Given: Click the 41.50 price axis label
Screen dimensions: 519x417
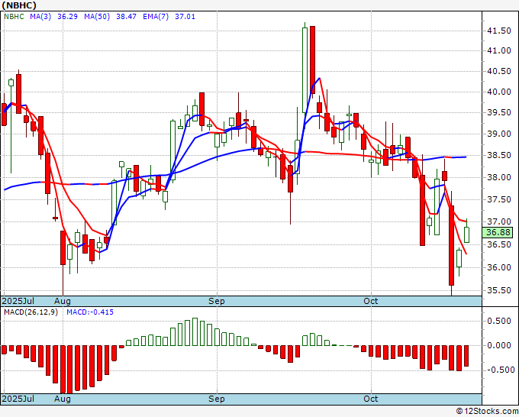Looking at the screenshot, I should (x=499, y=31).
